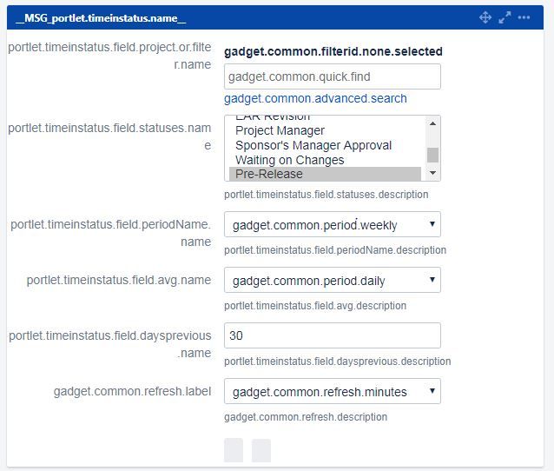
Task: Click the status list's scrollbar thumb
Action: coord(432,155)
